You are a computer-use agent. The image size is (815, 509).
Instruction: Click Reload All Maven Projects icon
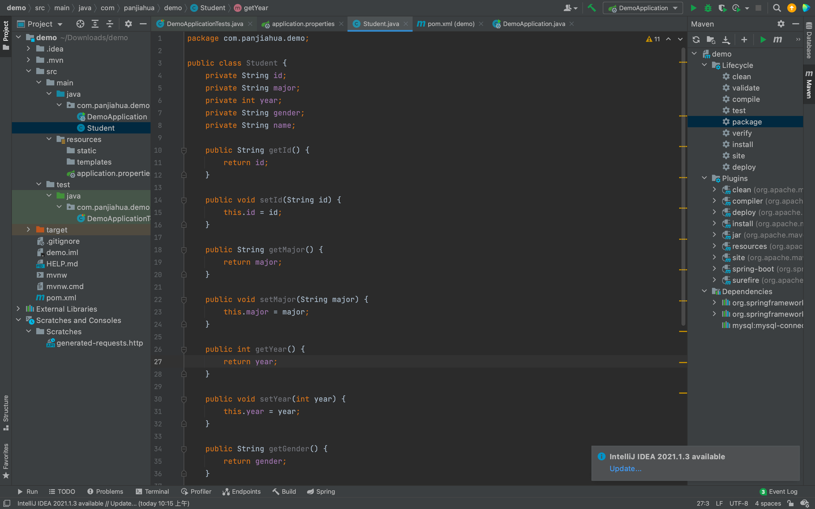click(696, 40)
